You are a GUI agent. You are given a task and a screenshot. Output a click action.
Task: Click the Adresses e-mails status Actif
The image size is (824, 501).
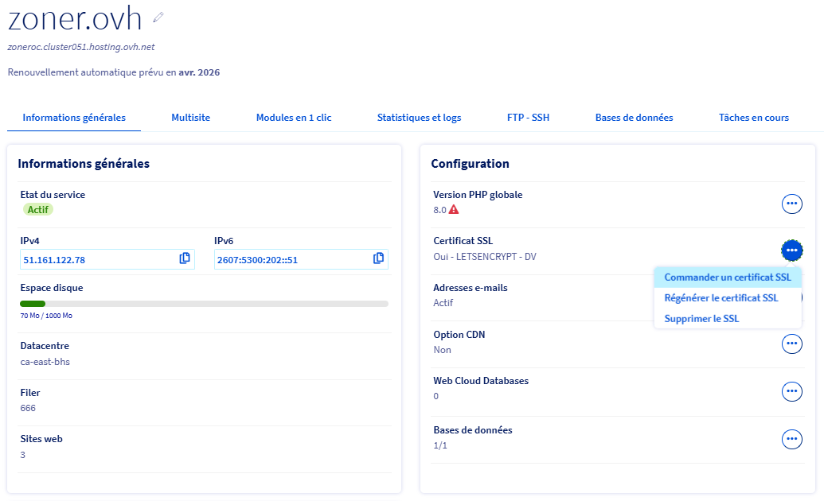pos(443,302)
